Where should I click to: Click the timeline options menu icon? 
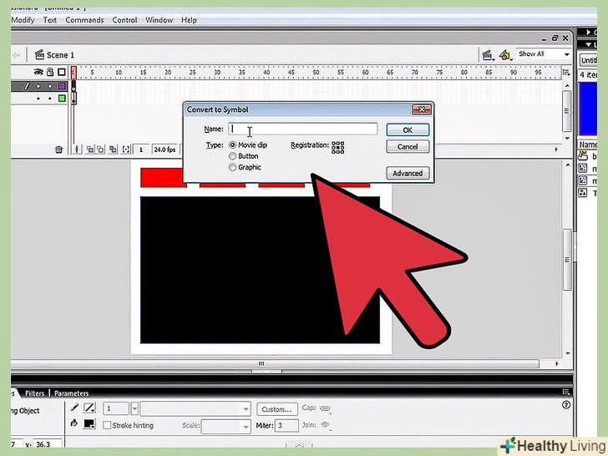click(x=568, y=73)
